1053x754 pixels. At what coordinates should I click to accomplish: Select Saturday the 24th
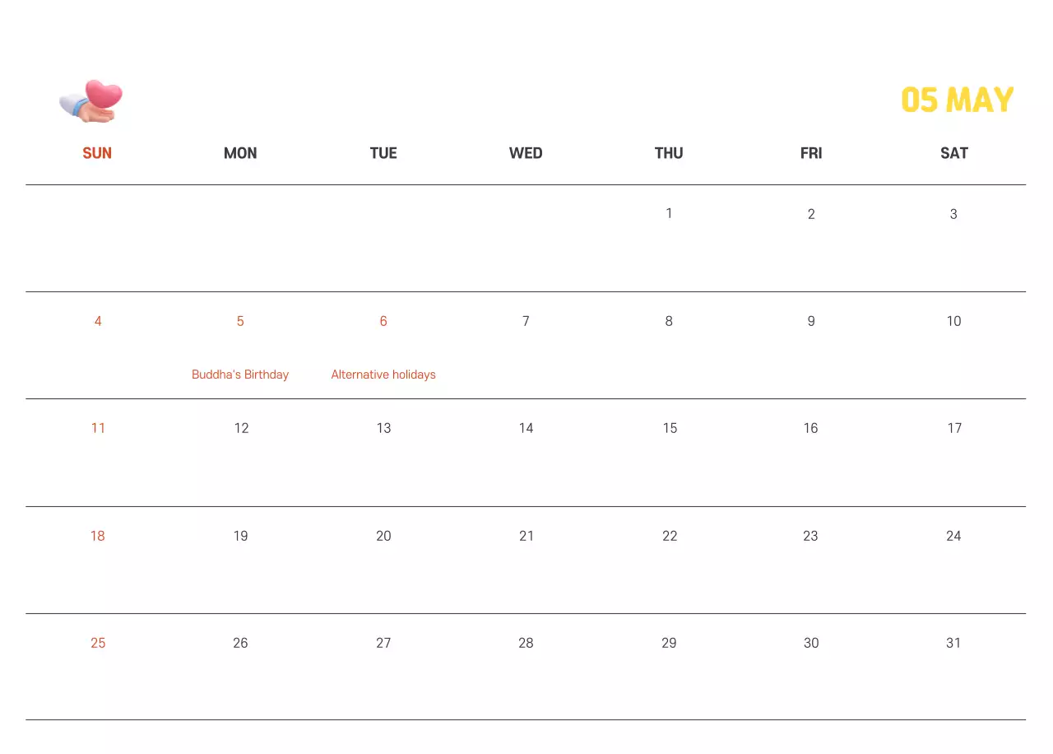953,536
